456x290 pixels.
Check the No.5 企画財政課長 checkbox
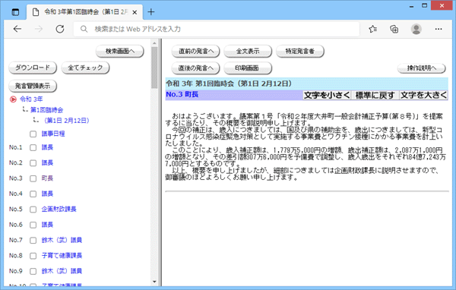(33, 210)
